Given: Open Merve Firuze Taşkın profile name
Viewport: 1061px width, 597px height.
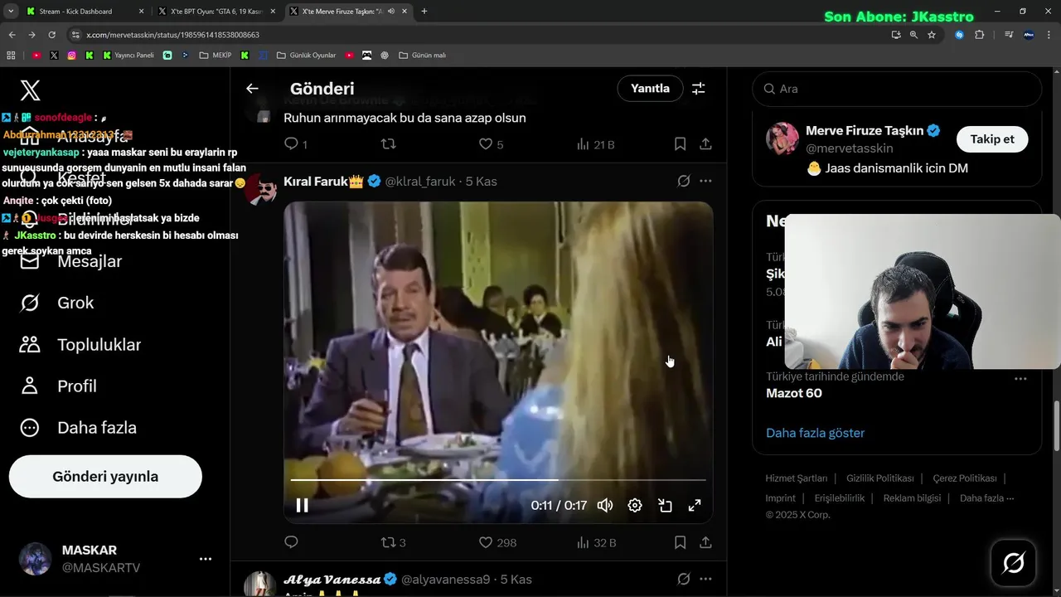Looking at the screenshot, I should pos(865,131).
